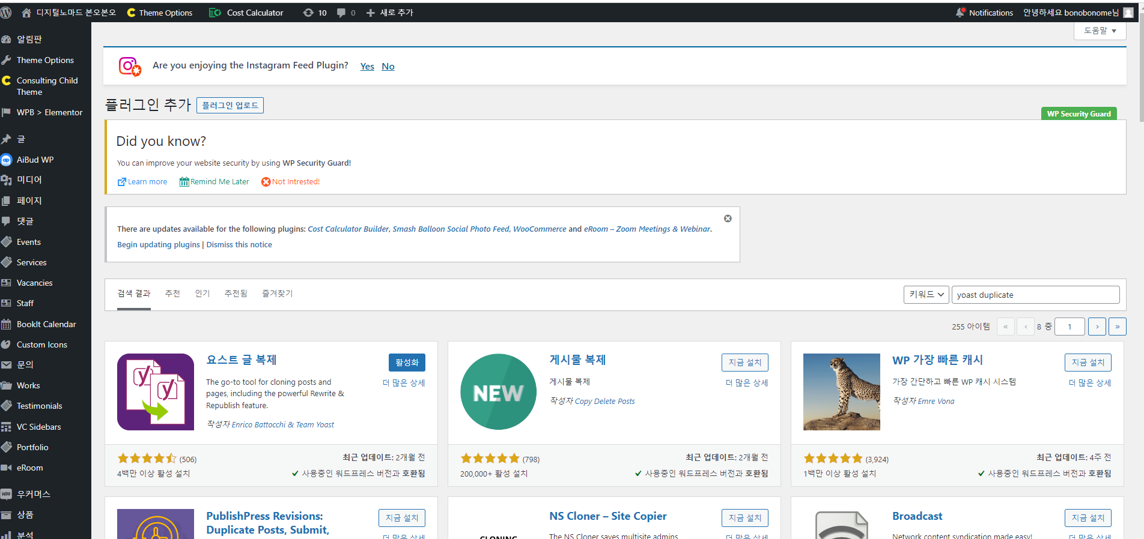Click Learn more link
Image resolution: width=1144 pixels, height=539 pixels.
click(142, 182)
